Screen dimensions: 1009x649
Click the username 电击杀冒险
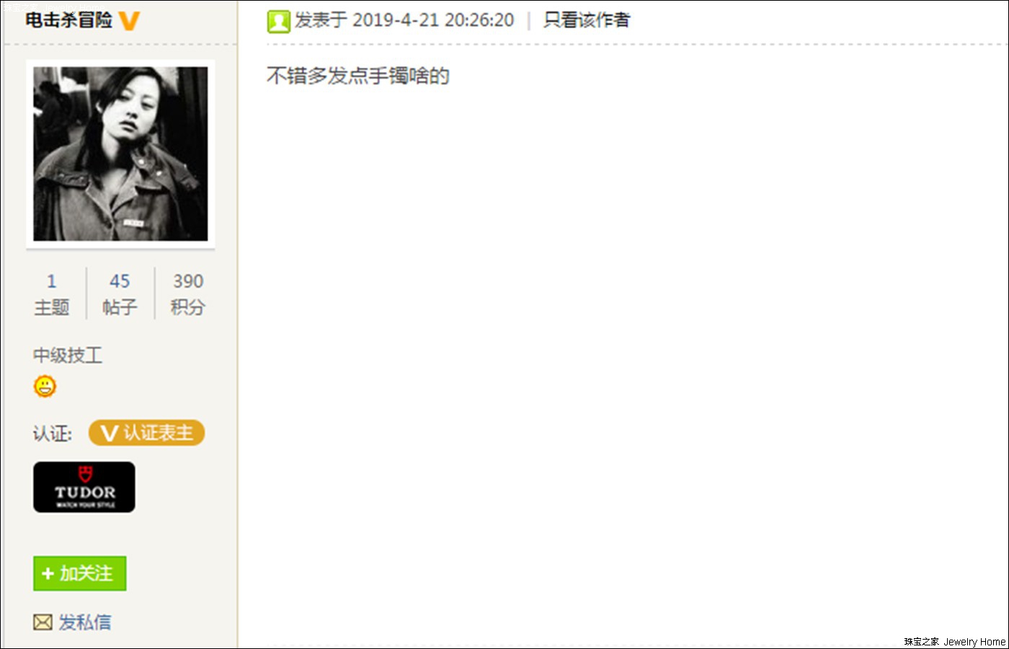pos(69,20)
